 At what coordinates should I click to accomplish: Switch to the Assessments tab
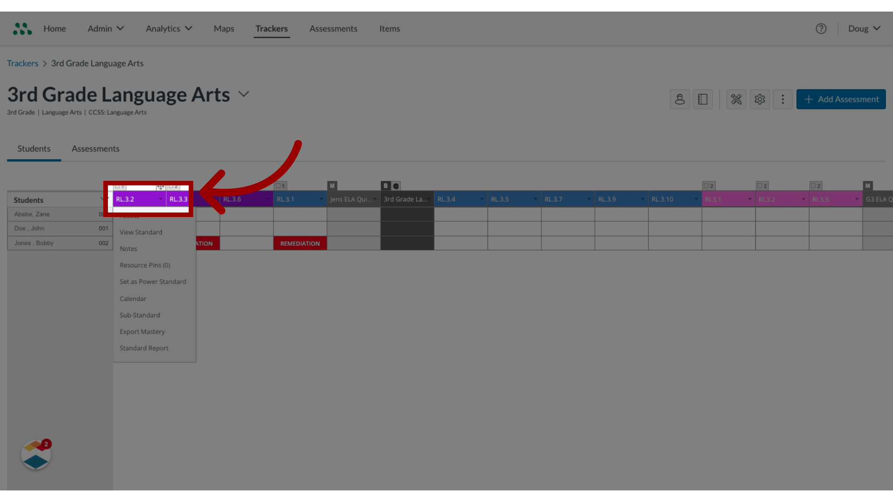[96, 148]
